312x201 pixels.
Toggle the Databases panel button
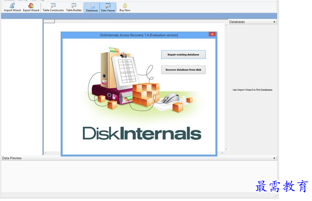[x=92, y=7]
